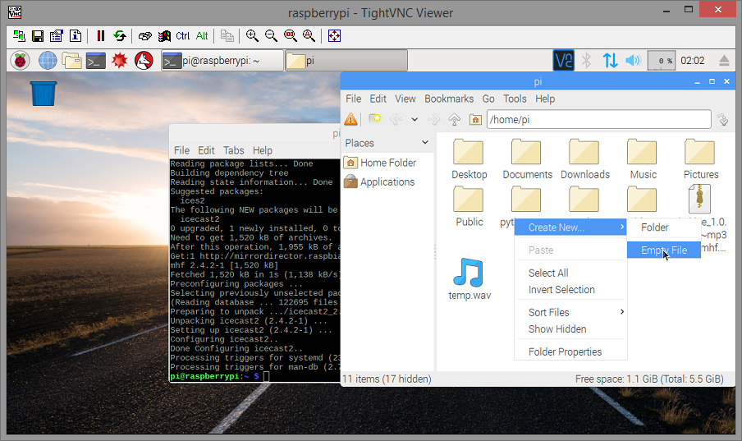
Task: Click the green refresh screen icon
Action: [120, 36]
